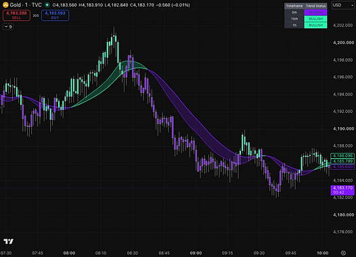Click the 1h timeframe cell
Image resolution: width=356 pixels, height=257 pixels.
point(294,25)
